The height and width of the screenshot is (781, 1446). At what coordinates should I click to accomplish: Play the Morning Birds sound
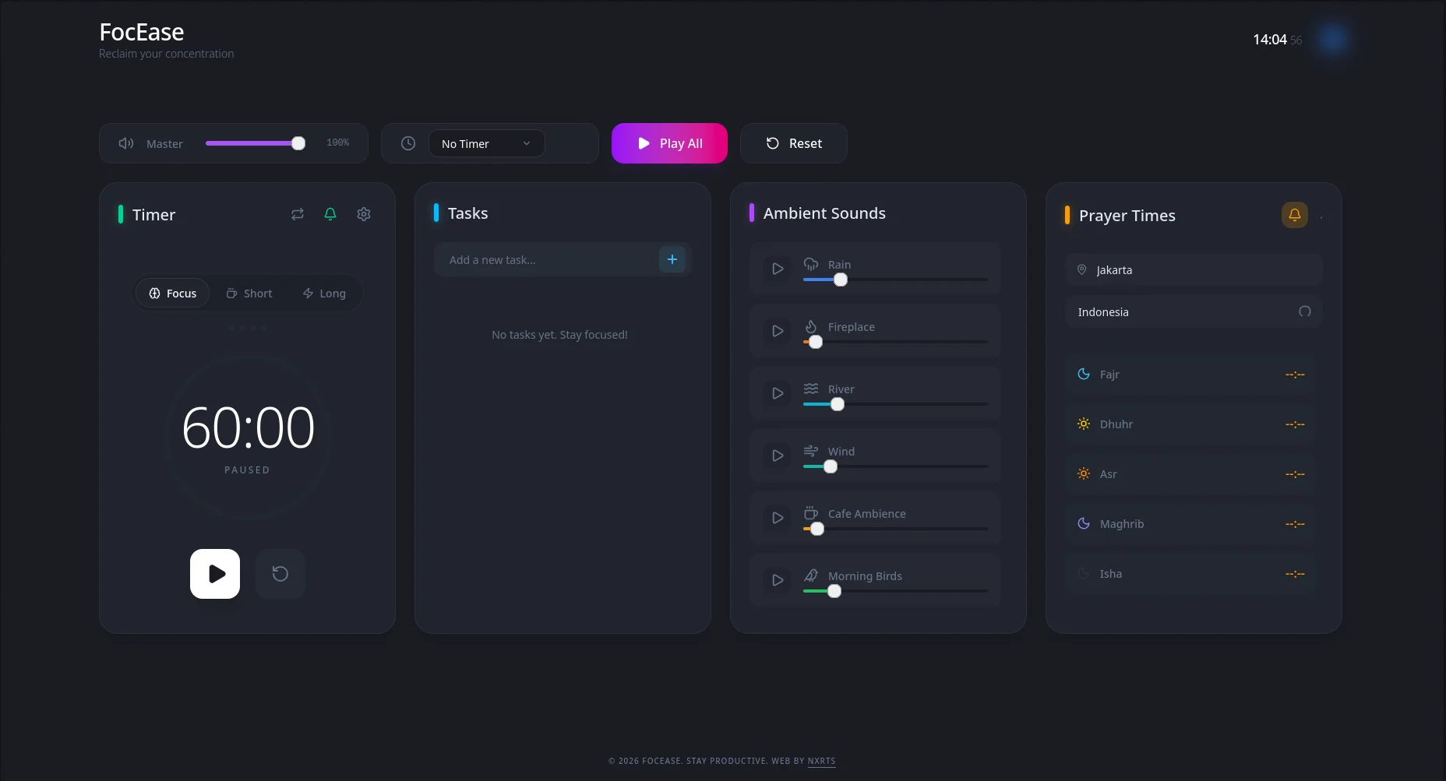[778, 580]
